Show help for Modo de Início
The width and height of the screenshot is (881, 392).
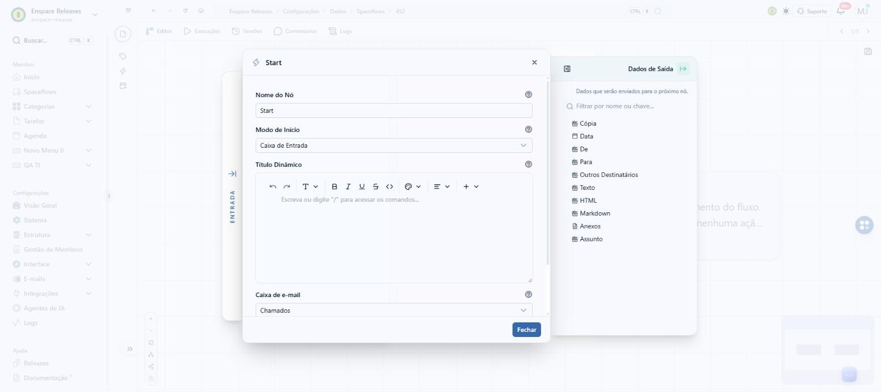(x=528, y=130)
